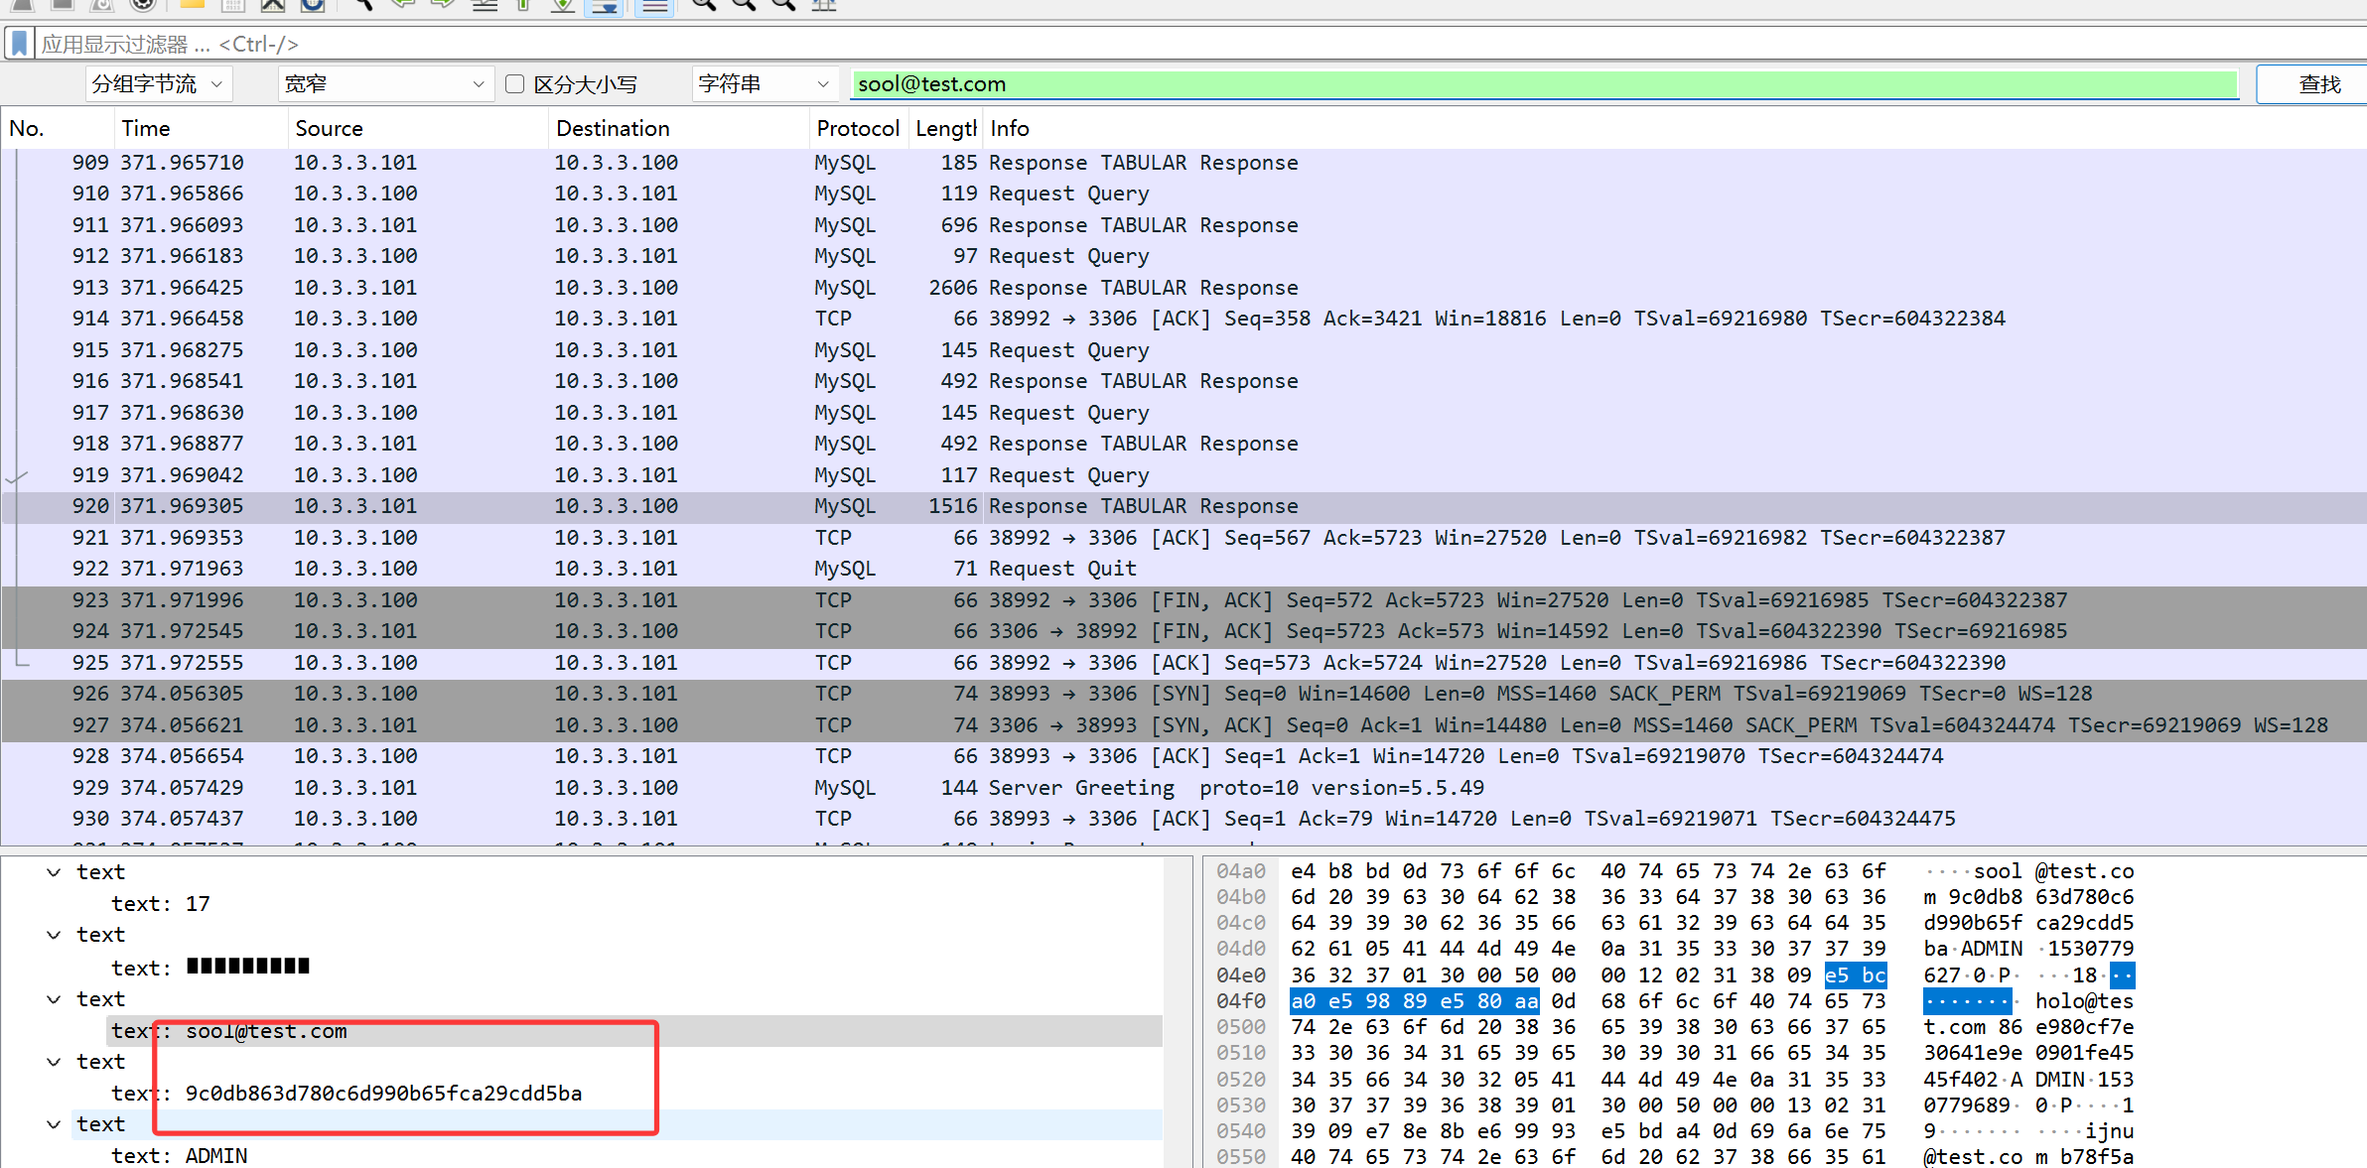Image resolution: width=2367 pixels, height=1168 pixels.
Task: Select packet 914 TCP ACK row
Action: tap(1183, 319)
